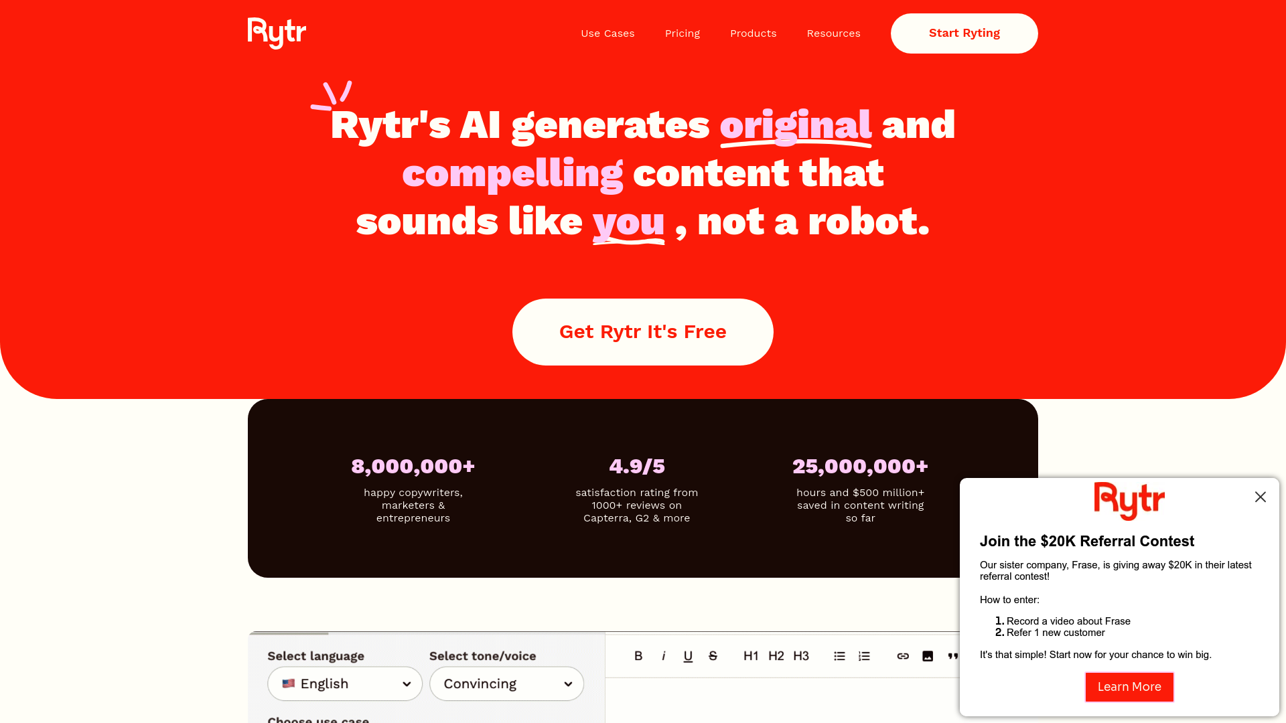This screenshot has height=723, width=1286.
Task: Open the tone/voice dropdown showing Convincing
Action: [506, 684]
